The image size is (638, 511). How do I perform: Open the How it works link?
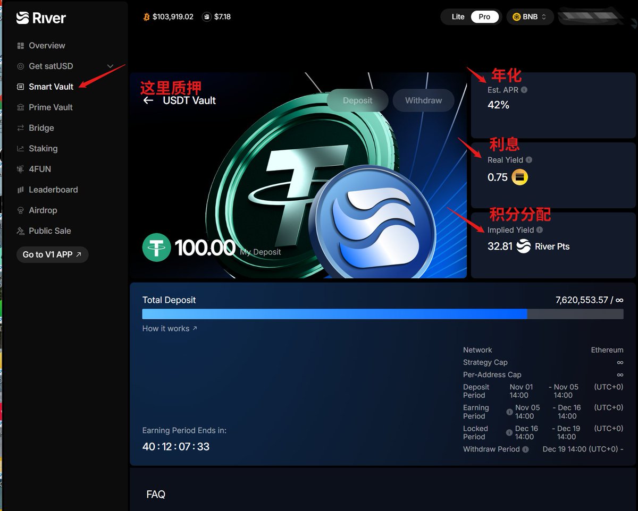click(x=170, y=329)
